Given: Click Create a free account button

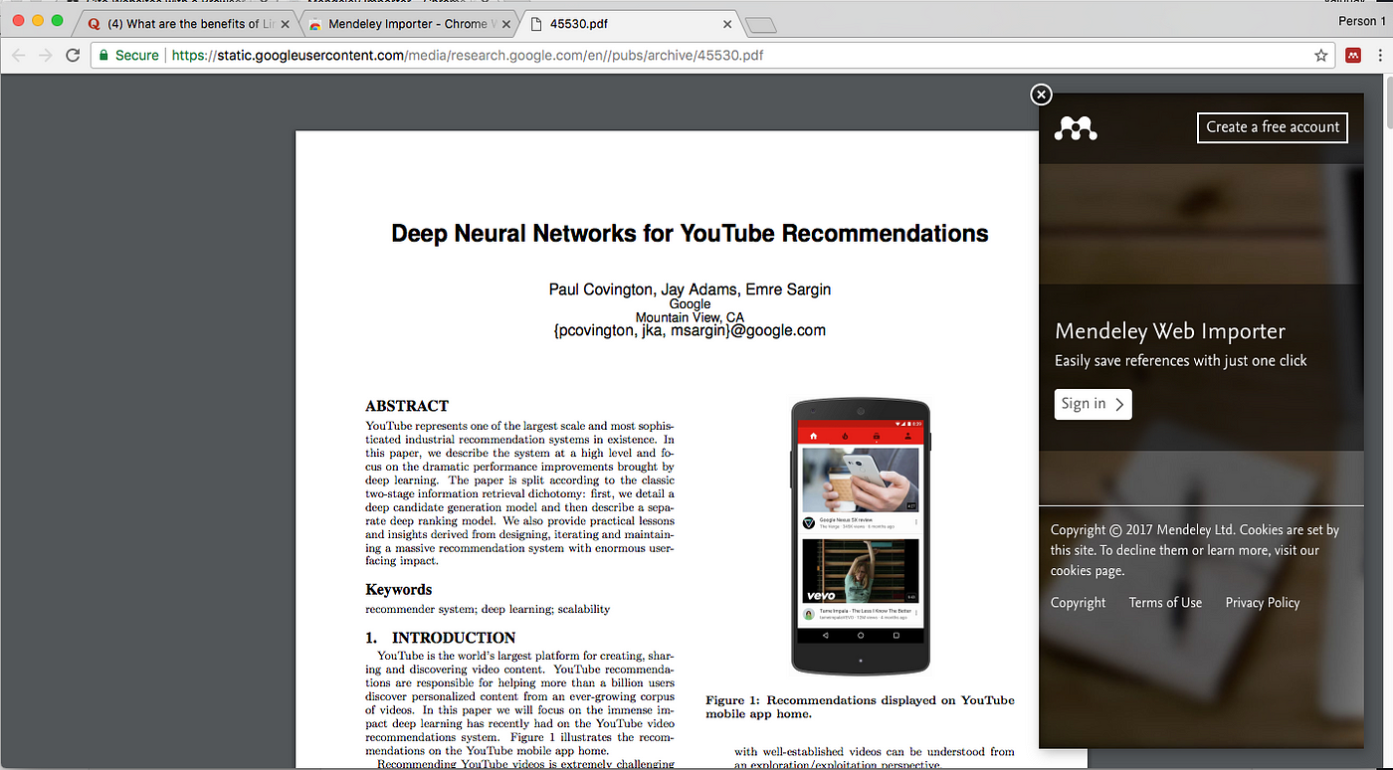Looking at the screenshot, I should 1273,127.
